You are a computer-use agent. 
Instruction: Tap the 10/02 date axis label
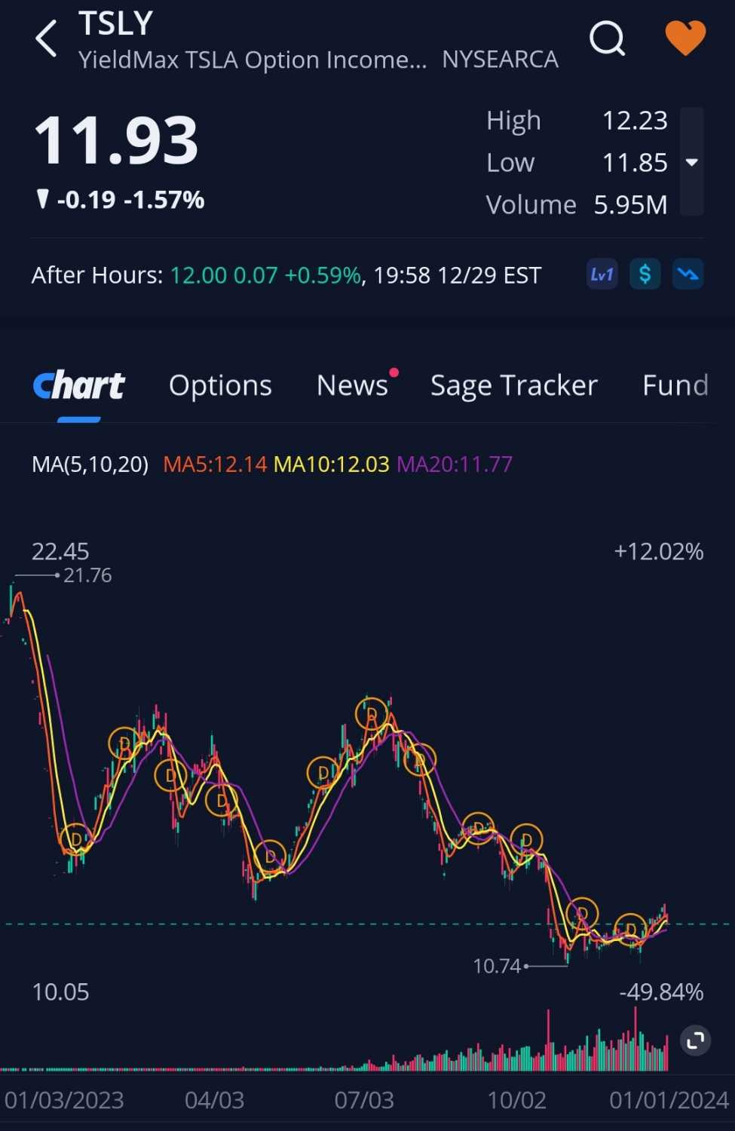coord(516,1100)
